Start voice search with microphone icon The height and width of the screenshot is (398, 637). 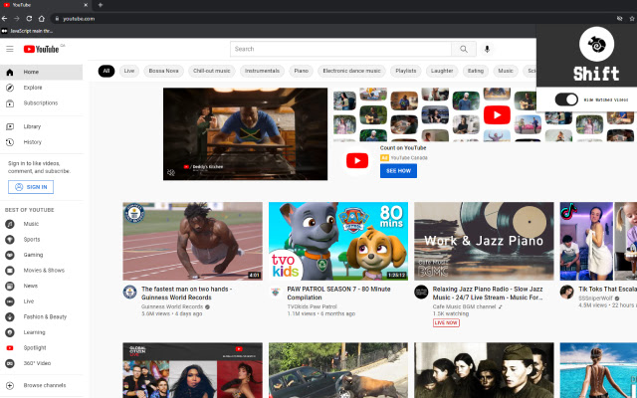pos(487,49)
